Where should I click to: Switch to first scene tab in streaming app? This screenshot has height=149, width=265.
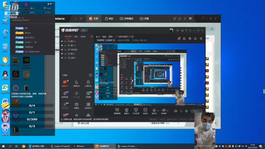68,36
